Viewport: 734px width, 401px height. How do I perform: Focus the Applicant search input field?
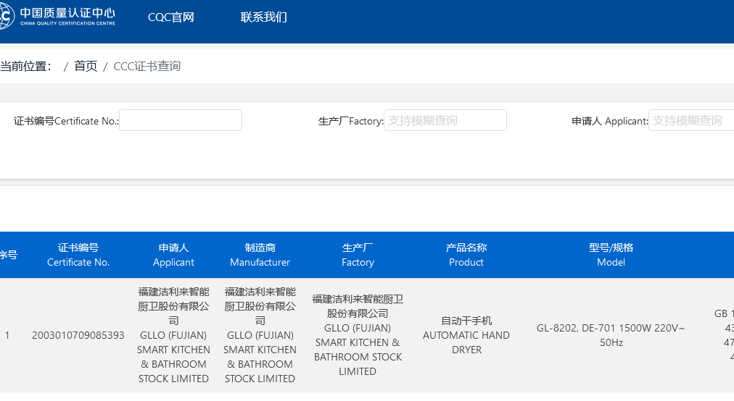click(692, 121)
